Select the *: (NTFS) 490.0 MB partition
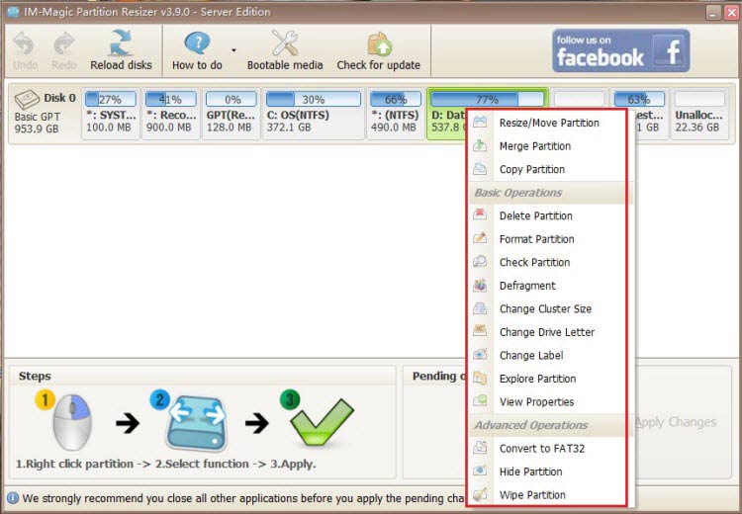 (x=395, y=114)
